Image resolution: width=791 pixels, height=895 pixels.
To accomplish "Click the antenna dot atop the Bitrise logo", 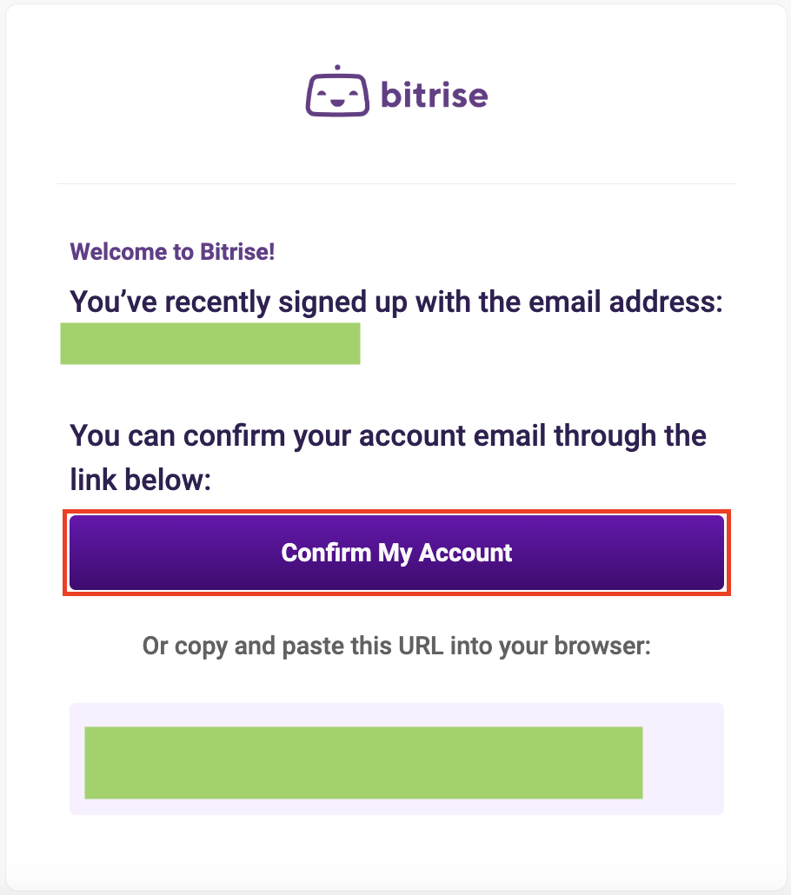I will 337,68.
